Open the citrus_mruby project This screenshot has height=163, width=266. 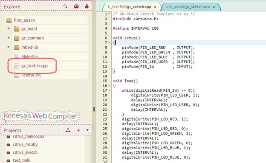25,144
